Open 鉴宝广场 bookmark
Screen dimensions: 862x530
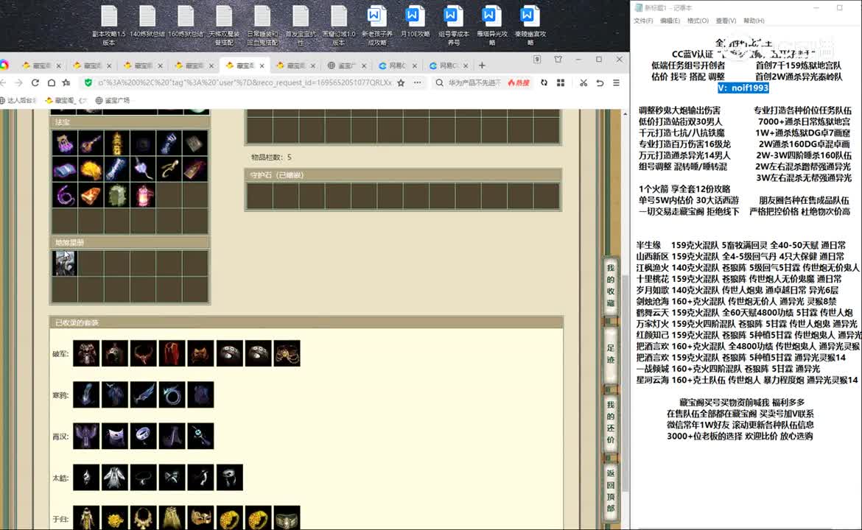tap(113, 101)
